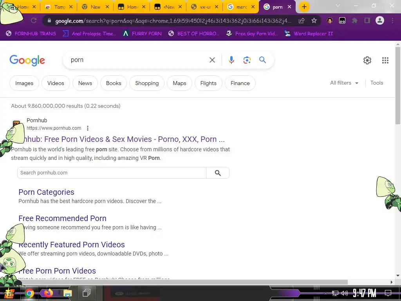
Task: Select the Finance filter
Action: (240, 83)
